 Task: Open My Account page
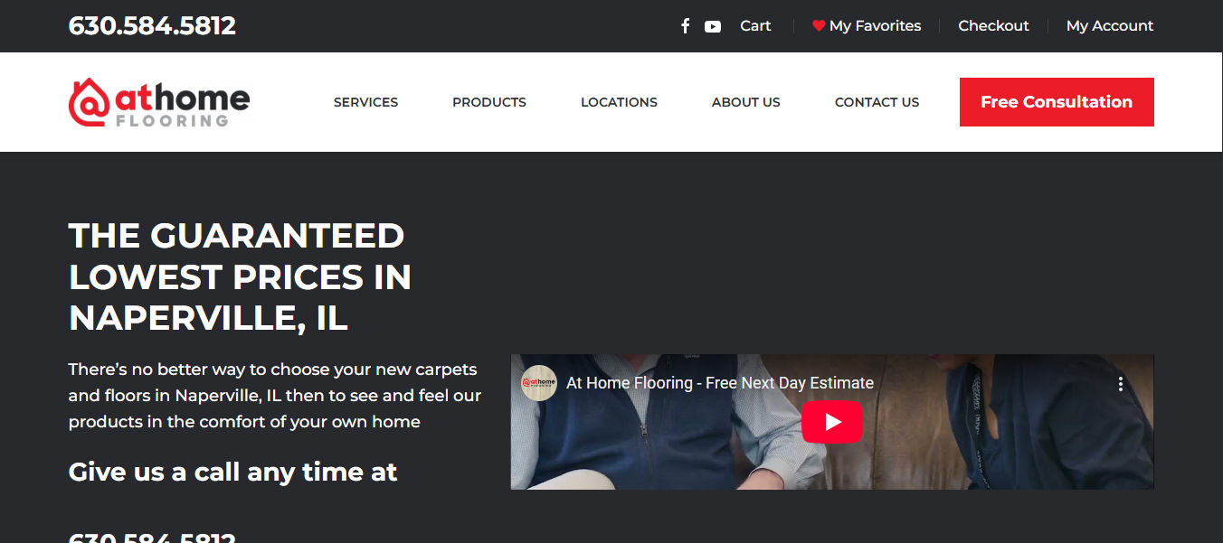[x=1110, y=26]
